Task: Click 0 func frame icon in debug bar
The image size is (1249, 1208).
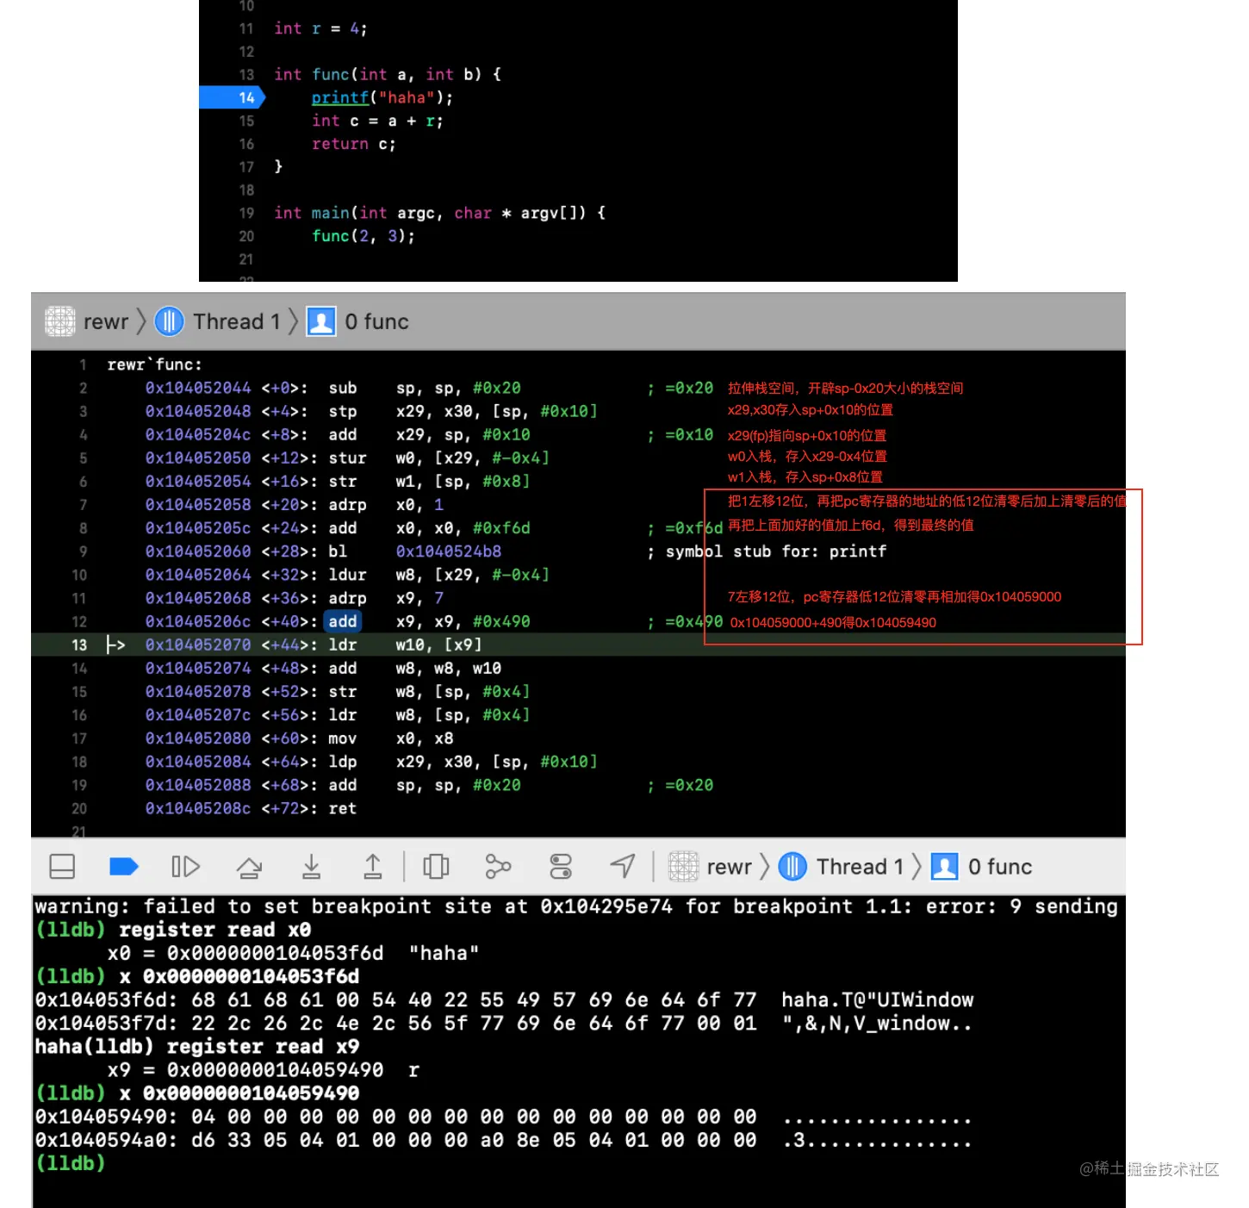Action: coord(944,867)
